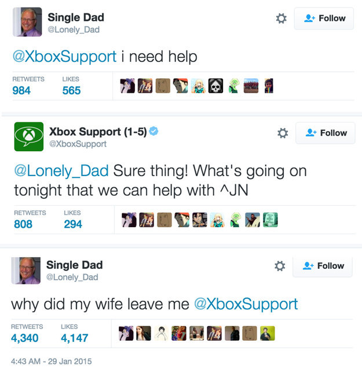Open gear menu on last Single Dad tweet

(x=280, y=266)
